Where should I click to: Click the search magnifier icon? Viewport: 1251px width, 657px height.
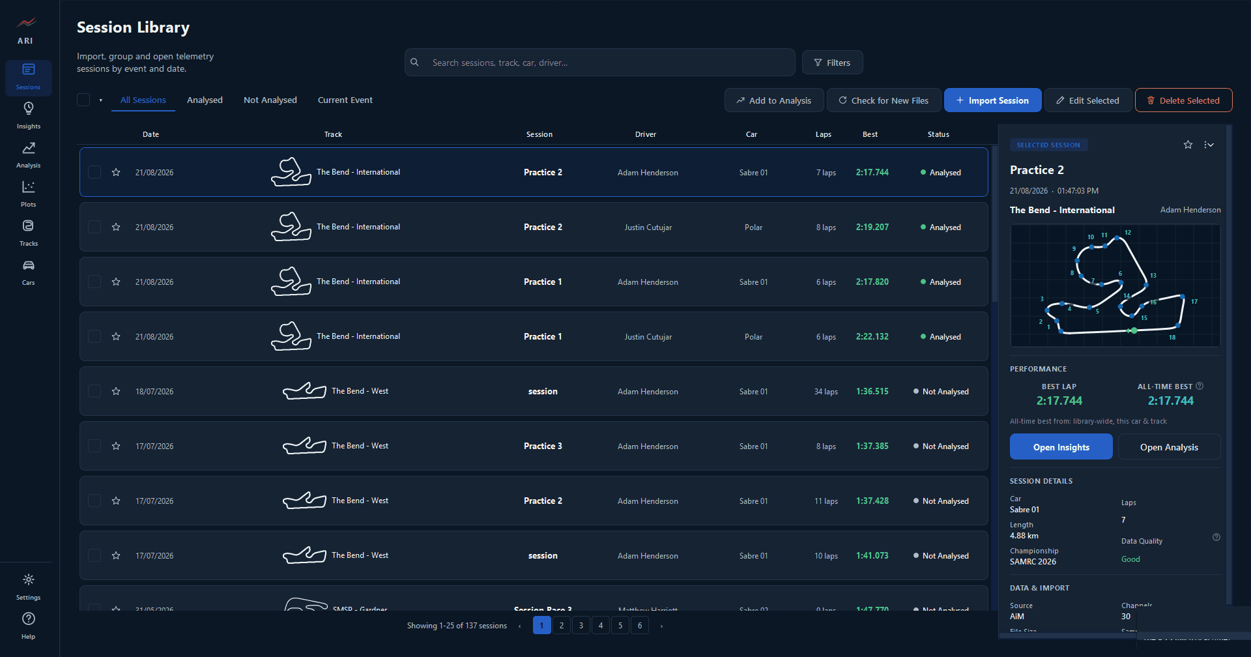[414, 63]
